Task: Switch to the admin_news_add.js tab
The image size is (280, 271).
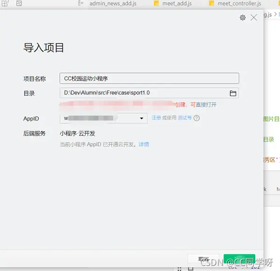Action: click(113, 3)
